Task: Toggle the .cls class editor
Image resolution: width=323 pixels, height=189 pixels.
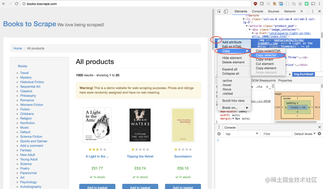Action: [259, 87]
